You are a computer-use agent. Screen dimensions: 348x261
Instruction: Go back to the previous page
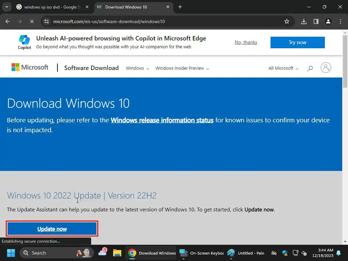tap(7, 21)
